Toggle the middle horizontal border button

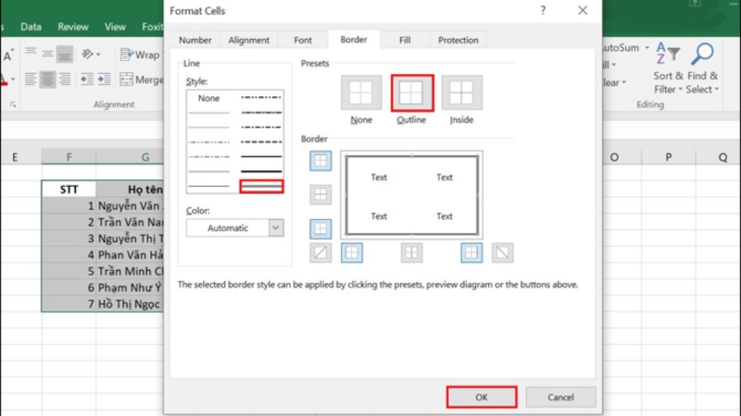pyautogui.click(x=320, y=194)
